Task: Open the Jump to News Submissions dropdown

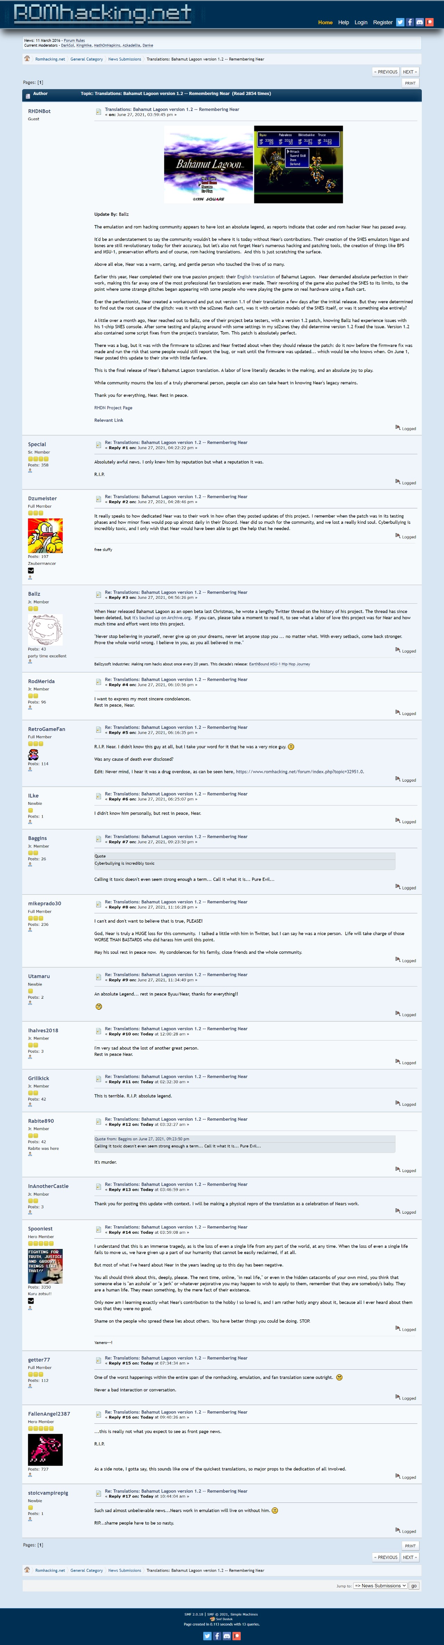Action: (380, 1585)
